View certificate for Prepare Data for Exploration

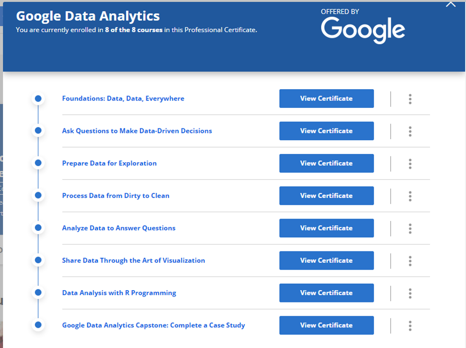(x=326, y=163)
